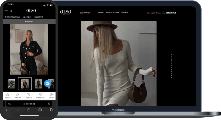The image size is (221, 120).
Task: Open Возврат и обмен page
Action: (112, 12)
